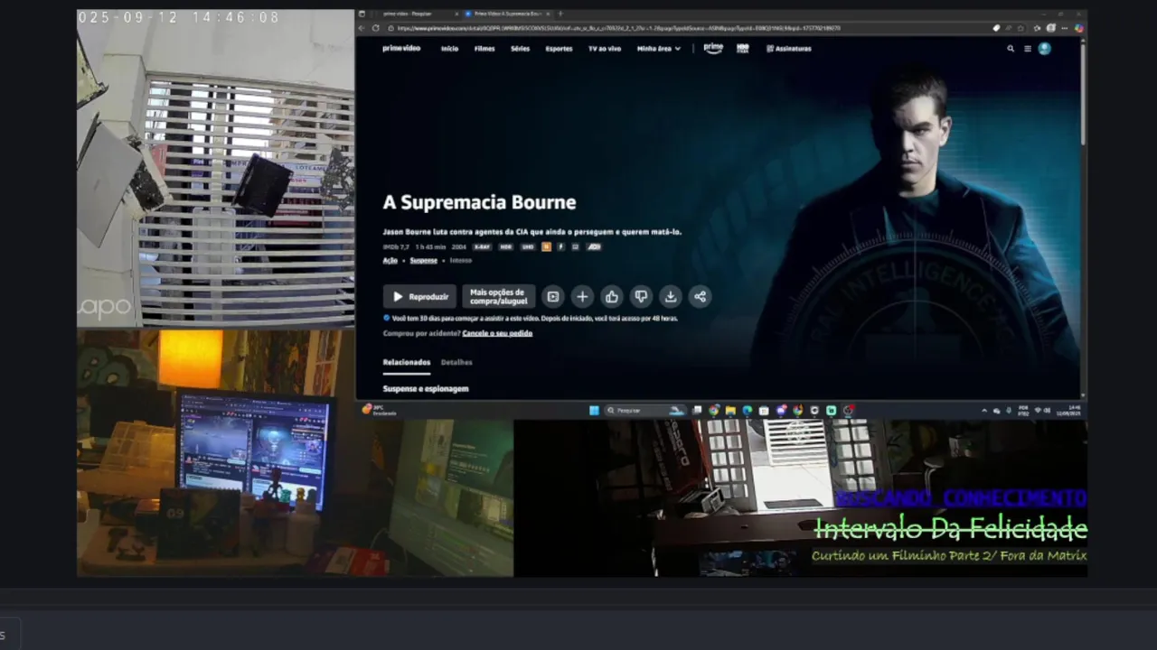
Task: Click the taskbar weather widget
Action: click(x=380, y=410)
